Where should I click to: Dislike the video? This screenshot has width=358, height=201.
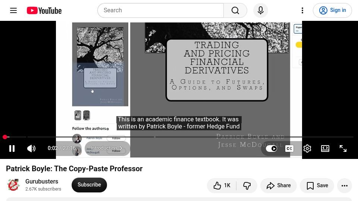click(247, 186)
